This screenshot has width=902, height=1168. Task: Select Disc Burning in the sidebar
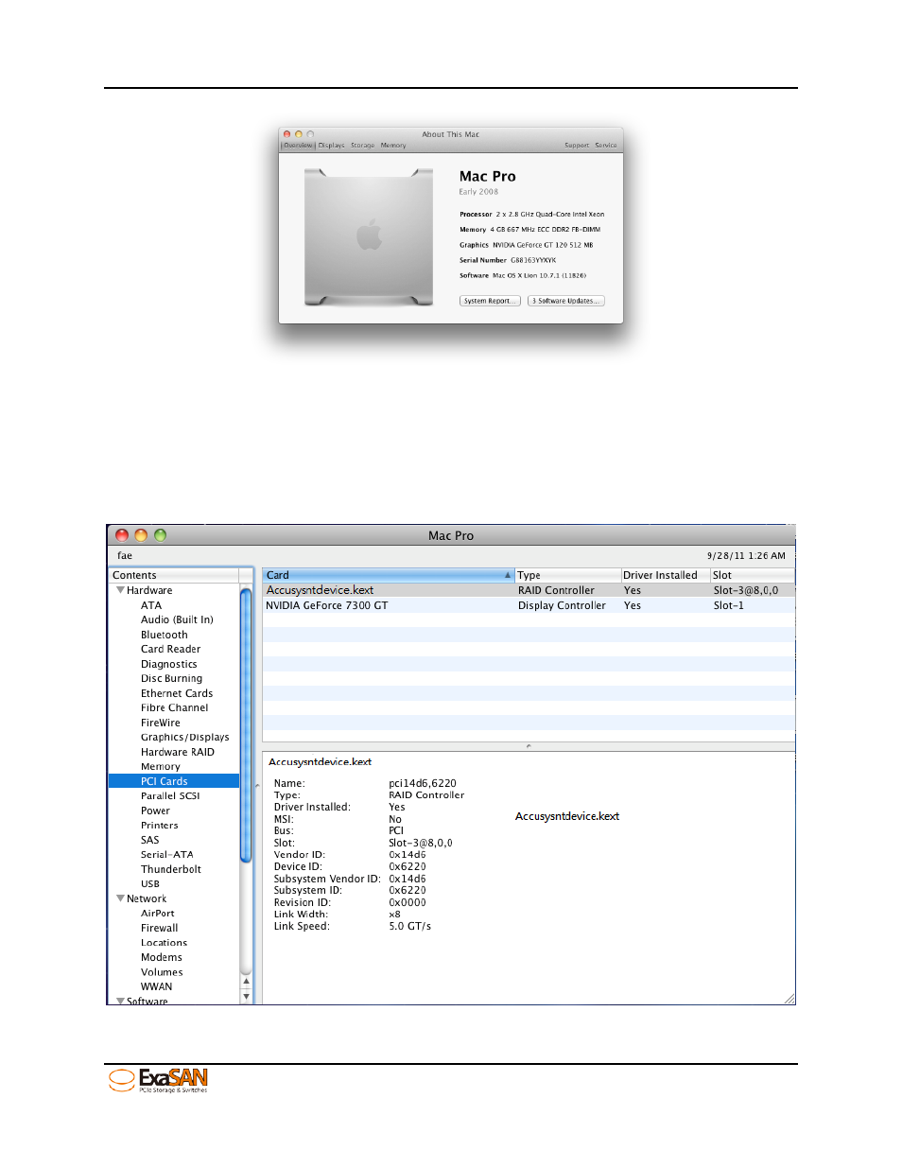(x=171, y=678)
